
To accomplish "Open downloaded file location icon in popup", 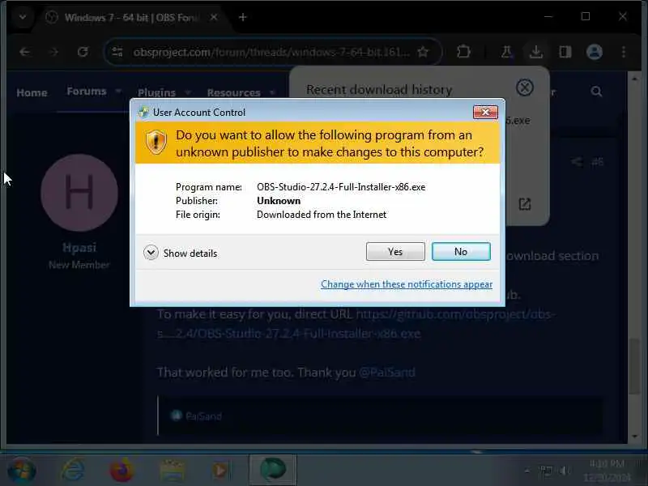I will point(524,204).
